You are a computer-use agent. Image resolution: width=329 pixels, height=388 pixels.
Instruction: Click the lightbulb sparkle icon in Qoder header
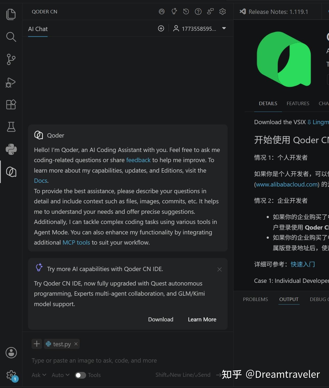pyautogui.click(x=174, y=12)
